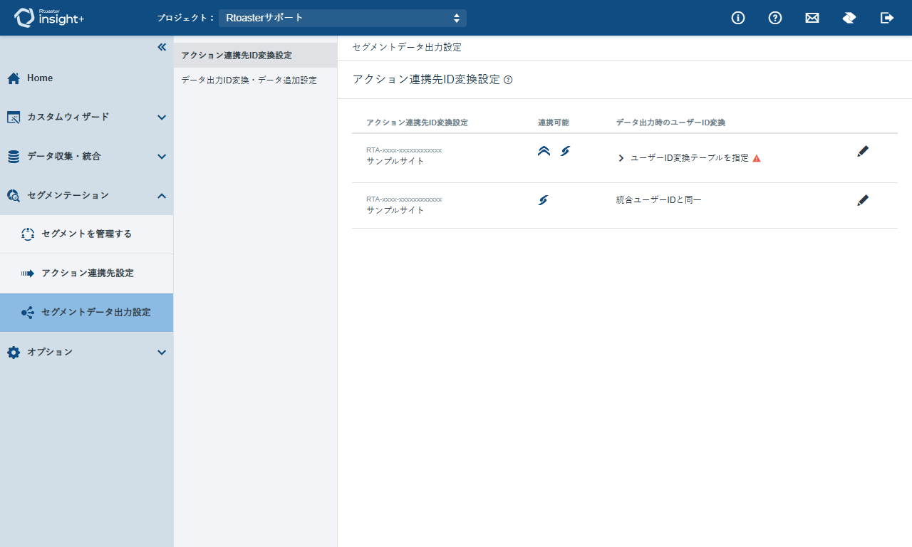Click カスタムウィザード label in sidebar
The height and width of the screenshot is (547, 912).
pyautogui.click(x=68, y=117)
